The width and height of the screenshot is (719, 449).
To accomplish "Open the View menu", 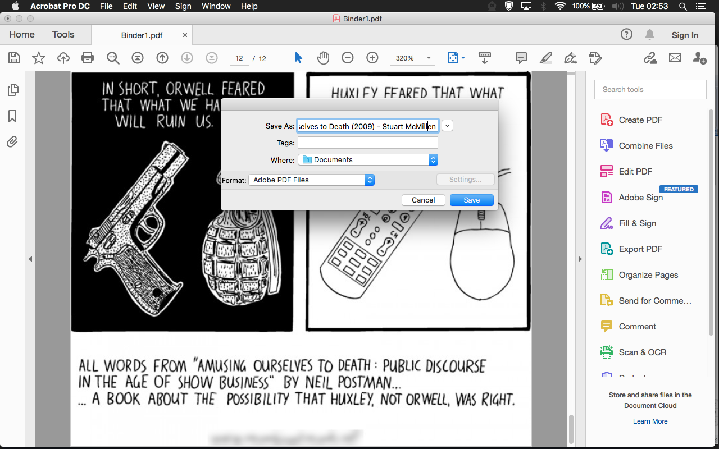I will [x=156, y=6].
